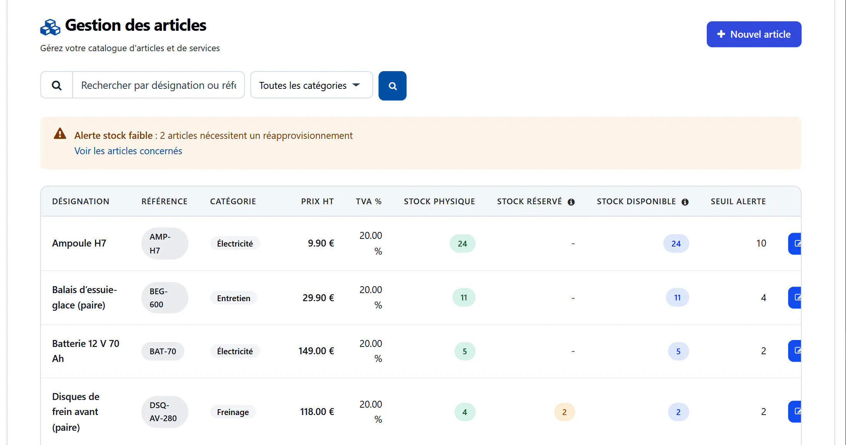Open Voir les articles concernés link

tap(128, 151)
